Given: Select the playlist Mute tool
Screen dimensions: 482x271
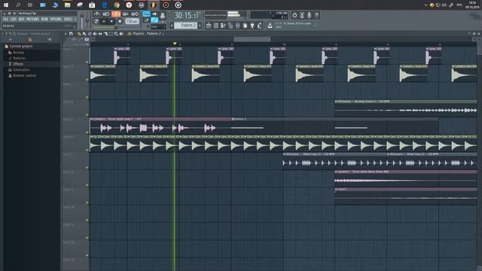Looking at the screenshot, I should click(95, 33).
